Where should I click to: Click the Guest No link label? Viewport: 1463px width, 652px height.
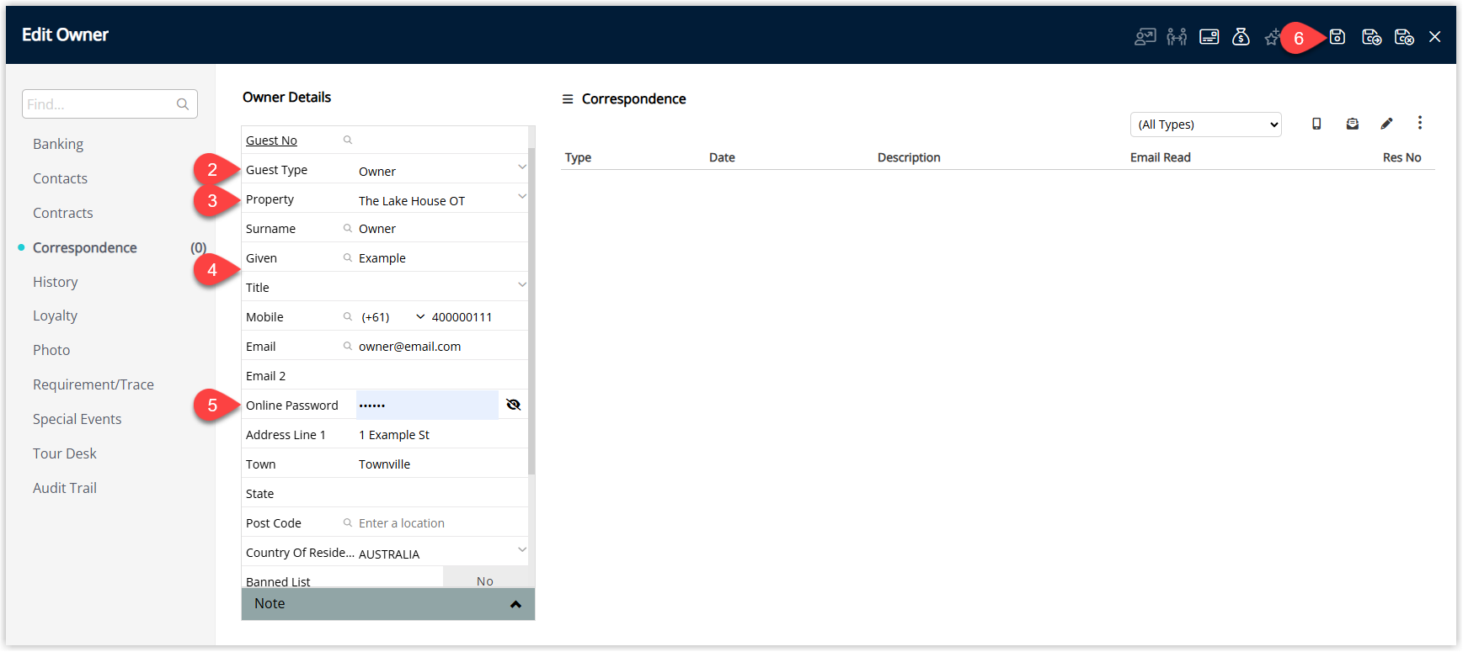tap(271, 140)
